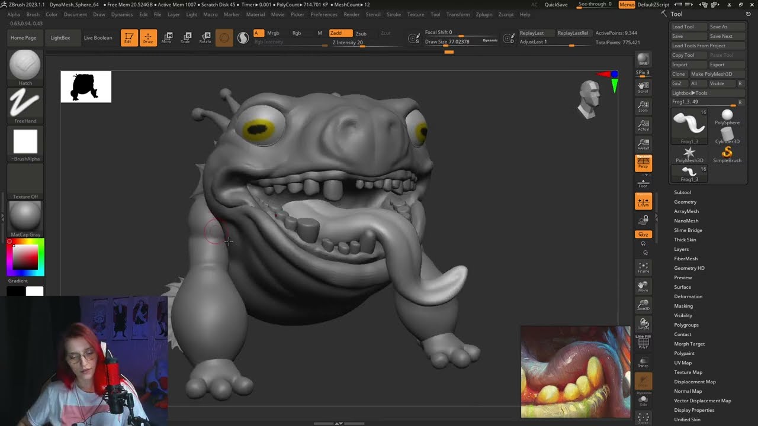Click the Hatch brush thumbnail
Viewport: 758px width, 426px height.
pos(25,67)
